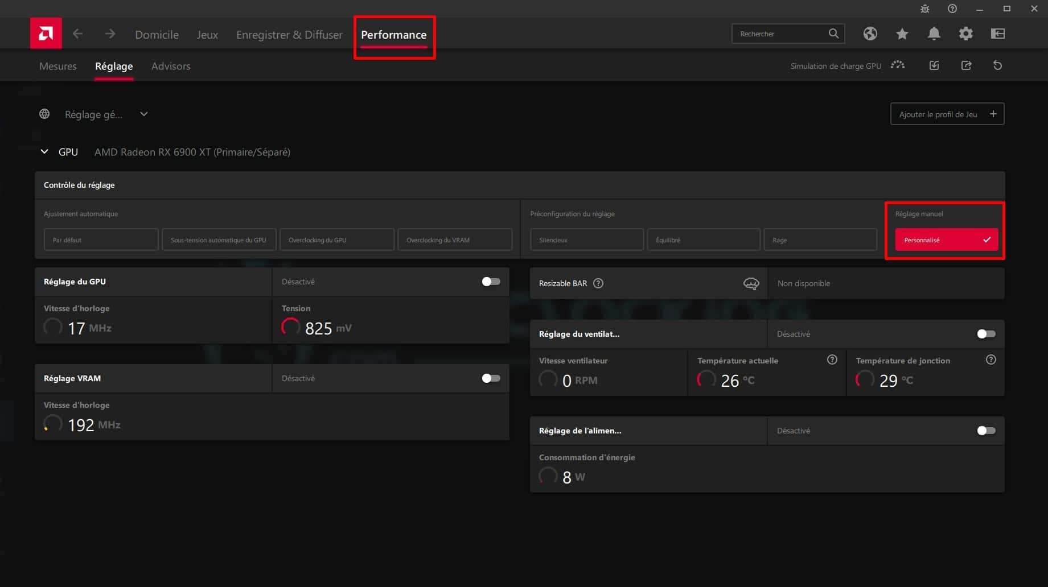
Task: Show help for Température actuelle
Action: point(832,359)
